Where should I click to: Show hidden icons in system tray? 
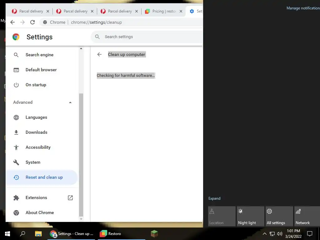[x=264, y=234]
